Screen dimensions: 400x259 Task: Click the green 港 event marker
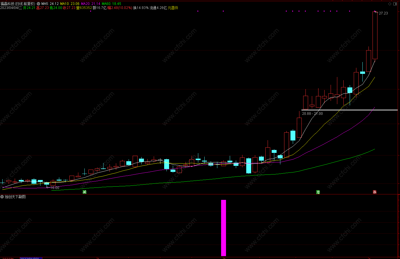click(x=318, y=192)
